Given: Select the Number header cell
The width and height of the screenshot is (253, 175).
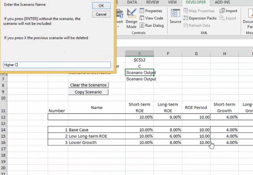Looking at the screenshot, I should (58, 108).
